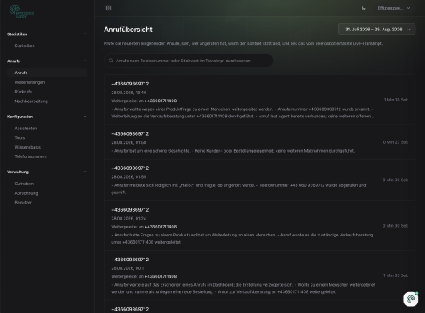Image resolution: width=425 pixels, height=313 pixels.
Task: Click the search magnifier icon
Action: point(111,61)
